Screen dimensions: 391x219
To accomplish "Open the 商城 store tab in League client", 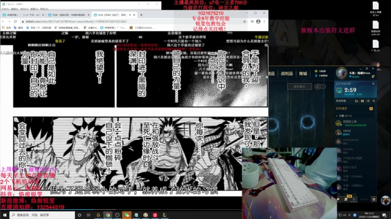I will click(x=303, y=73).
